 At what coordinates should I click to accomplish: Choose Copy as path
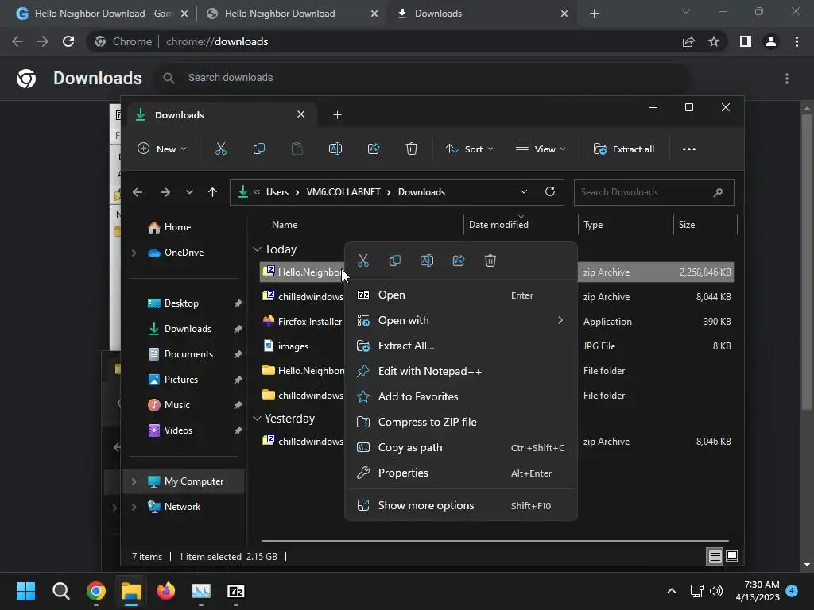tap(461, 448)
